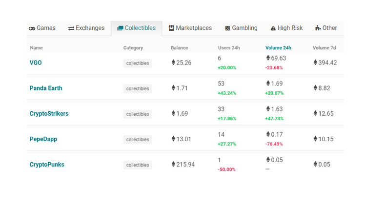
Task: Sort by the Volume 24h column header
Action: [278, 48]
